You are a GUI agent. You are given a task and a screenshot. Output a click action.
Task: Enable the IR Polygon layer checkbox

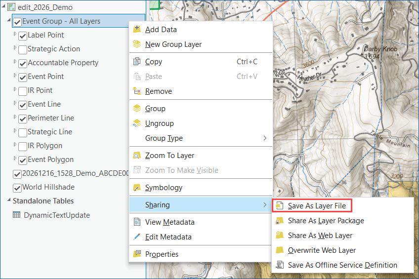pos(23,146)
